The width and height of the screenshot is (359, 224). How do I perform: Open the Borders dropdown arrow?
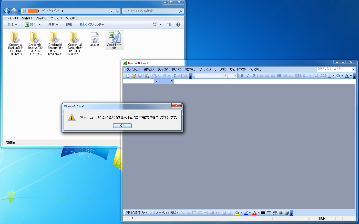[x=333, y=76]
